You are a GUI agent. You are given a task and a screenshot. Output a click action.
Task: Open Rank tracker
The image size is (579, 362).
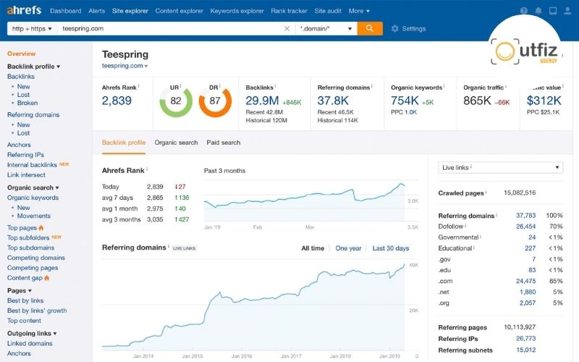tap(289, 11)
